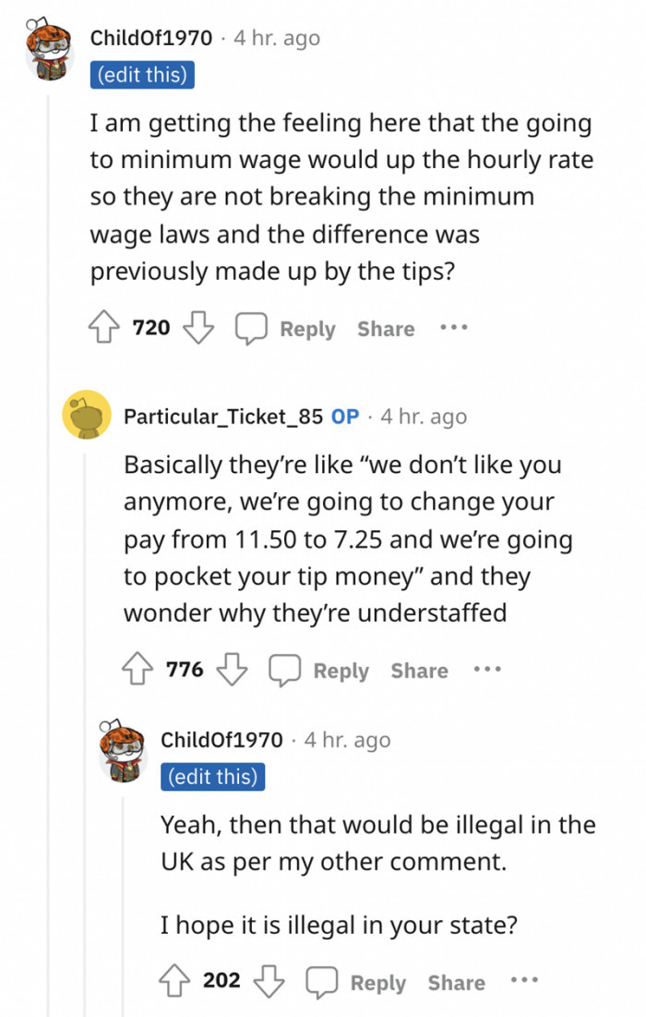
Task: Upvote Particular_Ticket_85's comment
Action: 138,669
